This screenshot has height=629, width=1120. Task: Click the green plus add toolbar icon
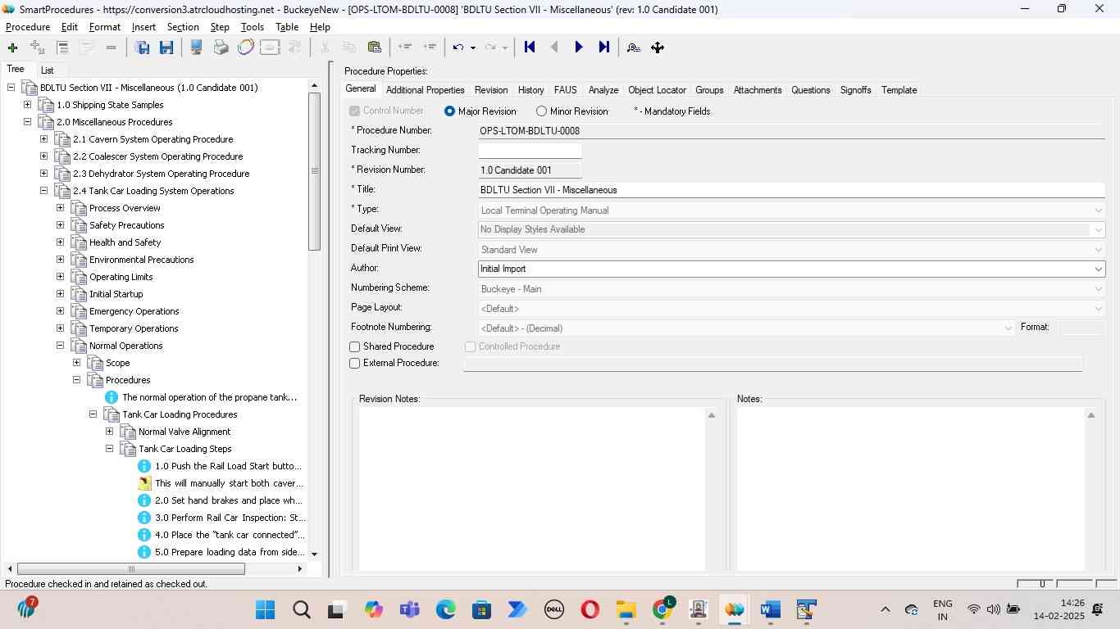click(12, 48)
